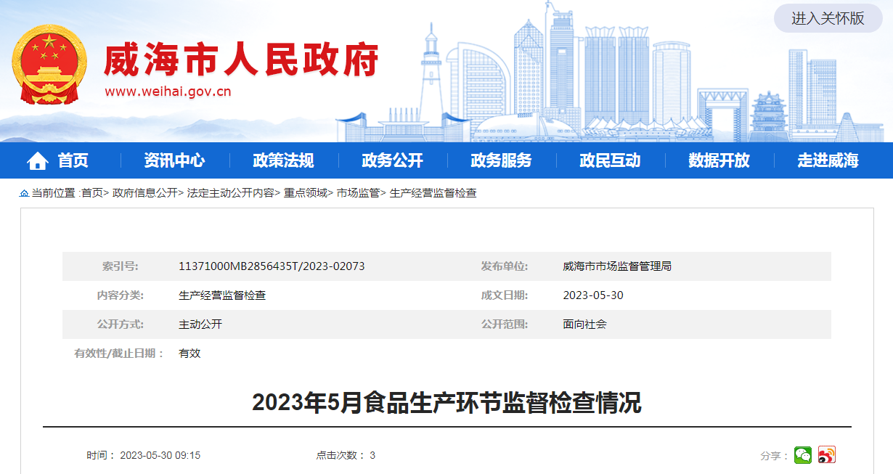Click the 分享 label
Viewport: 893px width, 474px height.
775,456
